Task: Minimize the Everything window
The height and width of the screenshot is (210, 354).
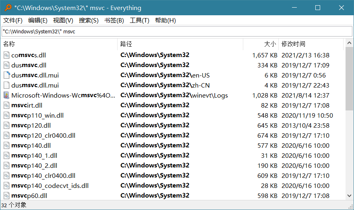Action: (294, 8)
